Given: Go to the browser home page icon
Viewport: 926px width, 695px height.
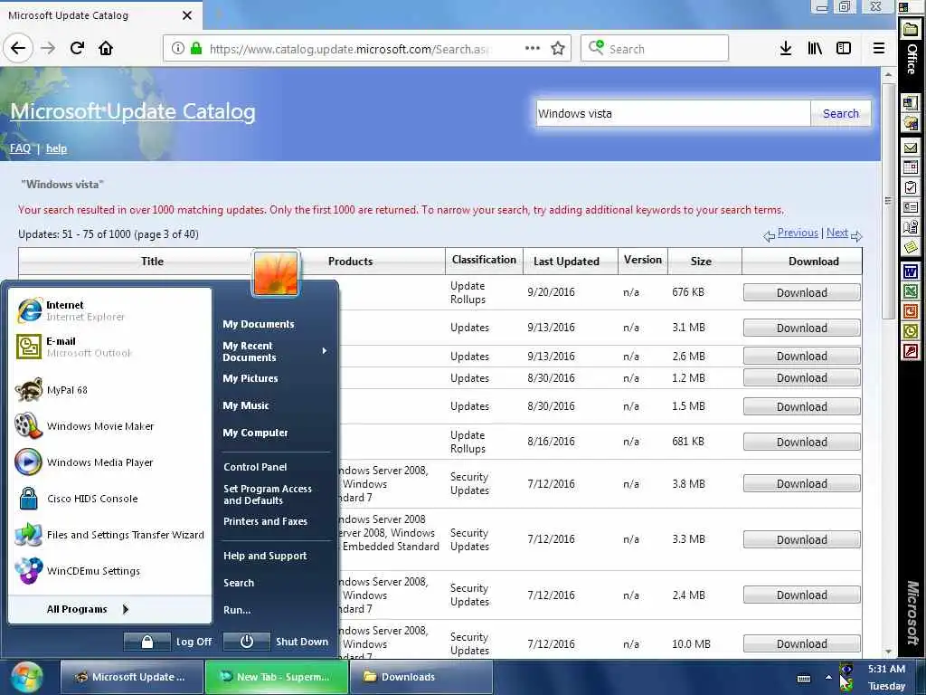Looking at the screenshot, I should (x=106, y=48).
